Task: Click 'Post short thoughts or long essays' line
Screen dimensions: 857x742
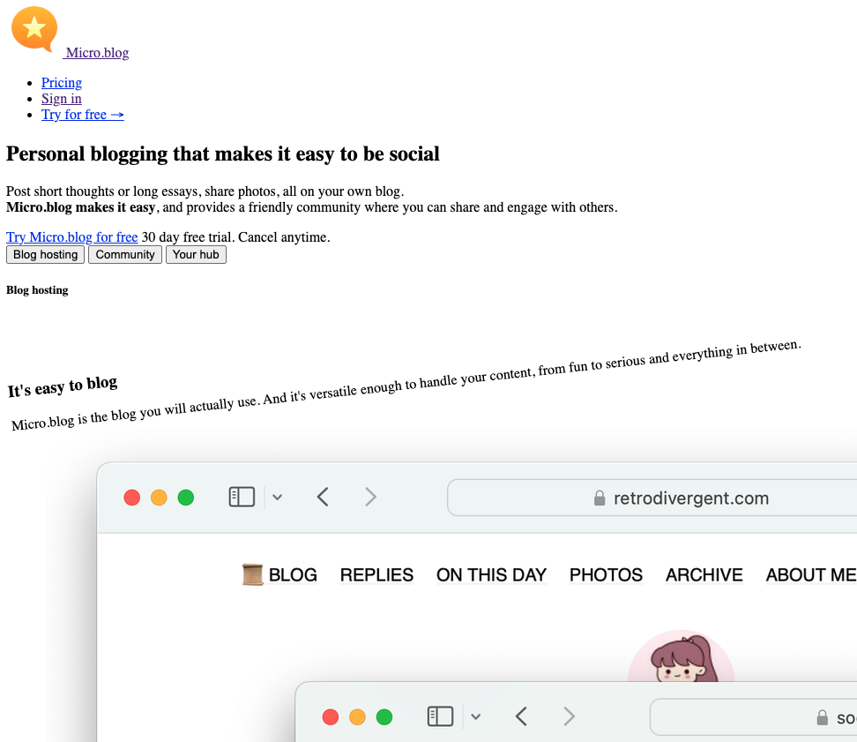Action: (x=205, y=191)
